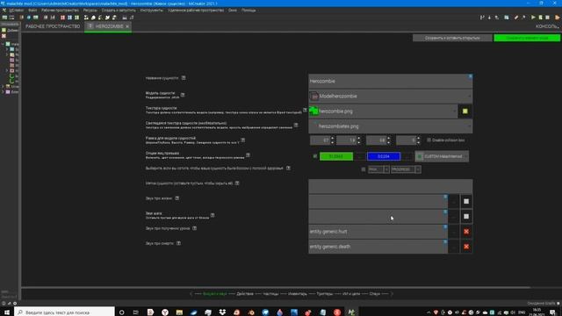Screen dimensions: 562x316
Task: Go to Спаун page at bottom
Action: [x=375, y=294]
